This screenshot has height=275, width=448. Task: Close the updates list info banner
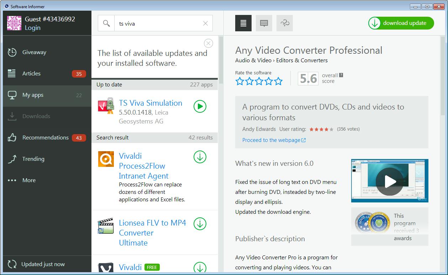coord(209,43)
